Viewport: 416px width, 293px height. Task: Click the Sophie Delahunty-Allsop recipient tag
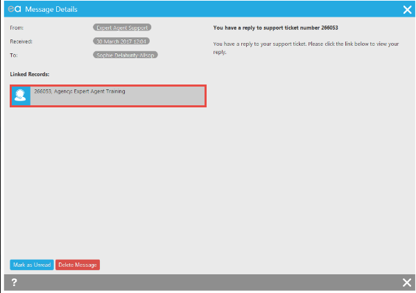tap(125, 55)
